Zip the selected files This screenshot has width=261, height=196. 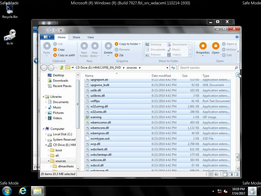(119, 55)
